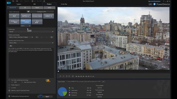Click the round blue icon beside PowerDirector name
177x99 pixels.
click(x=154, y=4)
